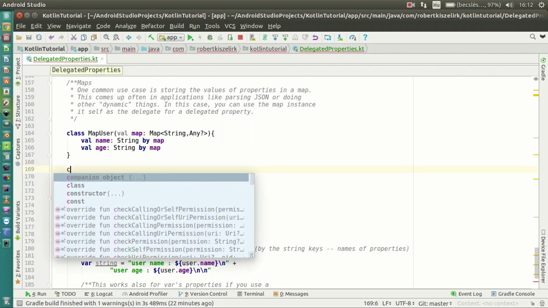Click the Synchronize toolbar icon
548x308 pixels.
[x=39, y=37]
